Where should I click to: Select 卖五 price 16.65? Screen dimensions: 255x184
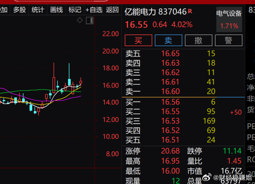tap(171, 53)
